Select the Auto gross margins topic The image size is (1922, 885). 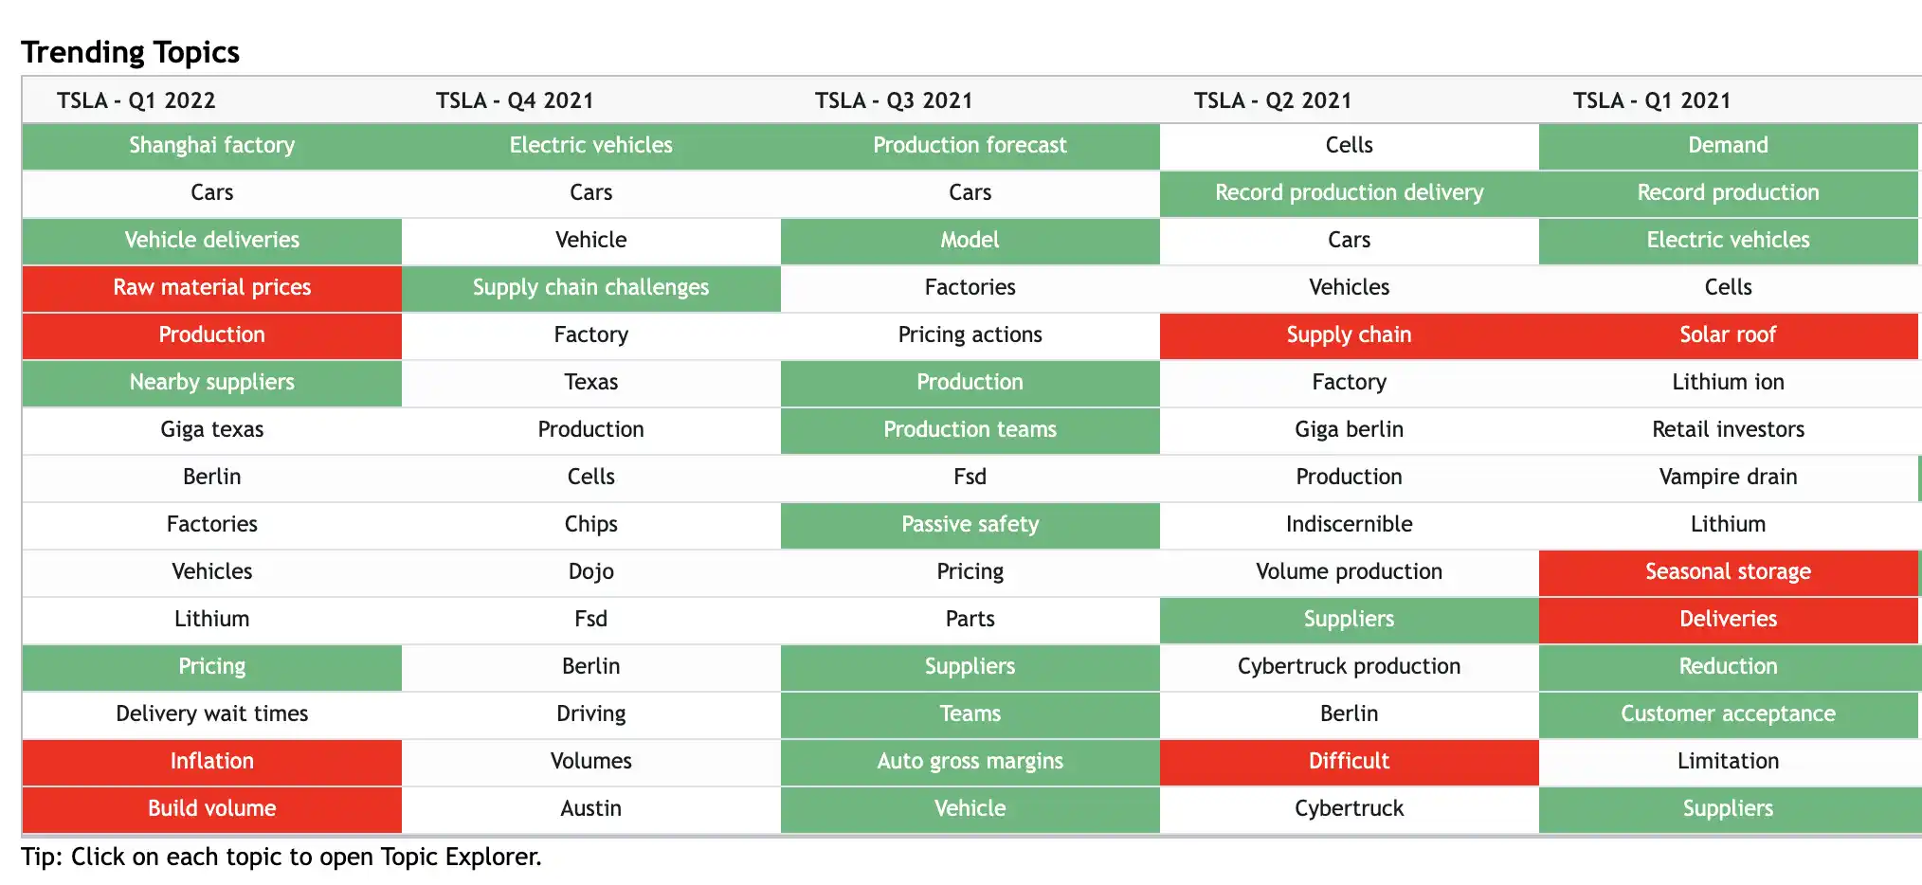pos(970,761)
